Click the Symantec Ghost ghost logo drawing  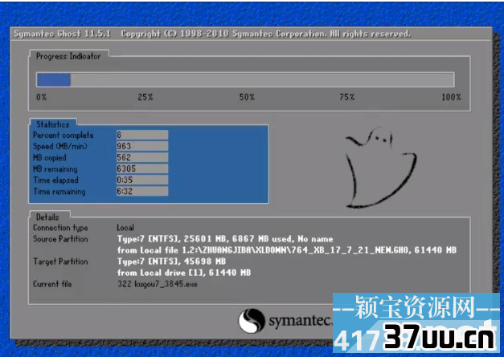[381, 167]
